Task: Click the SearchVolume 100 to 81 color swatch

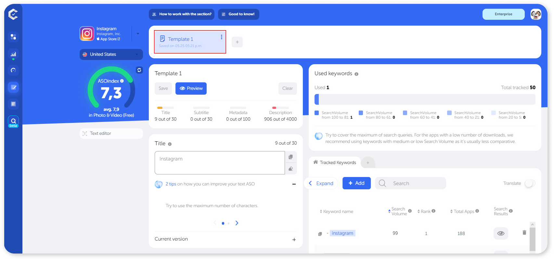Action: point(317,113)
